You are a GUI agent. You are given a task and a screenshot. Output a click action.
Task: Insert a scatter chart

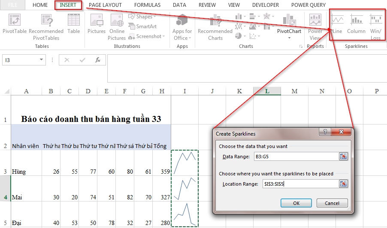click(x=254, y=36)
